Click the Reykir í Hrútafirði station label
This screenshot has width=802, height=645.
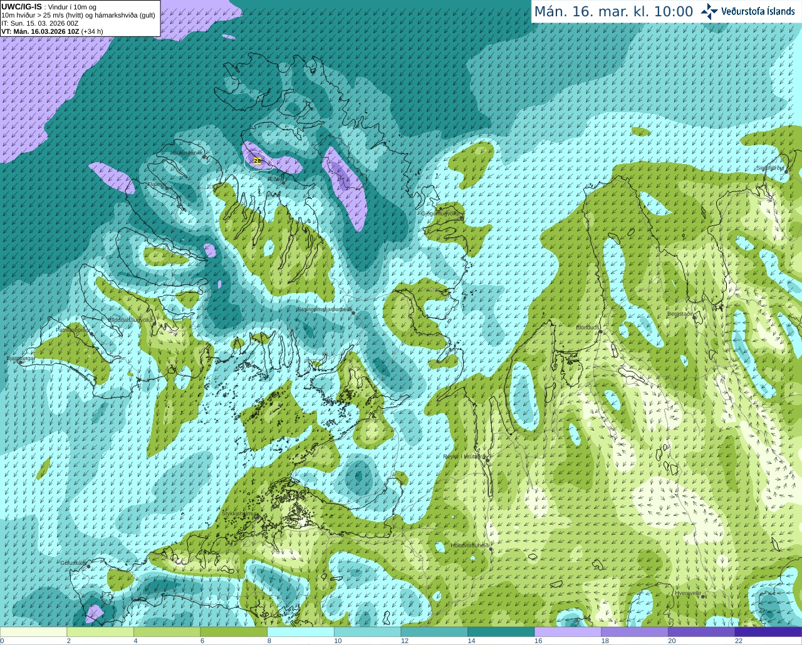(x=465, y=457)
